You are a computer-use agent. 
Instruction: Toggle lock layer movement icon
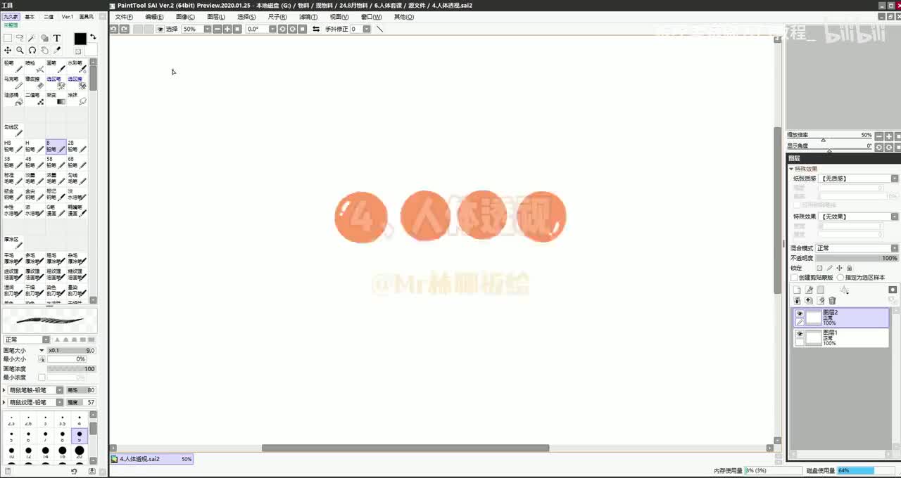coord(839,268)
